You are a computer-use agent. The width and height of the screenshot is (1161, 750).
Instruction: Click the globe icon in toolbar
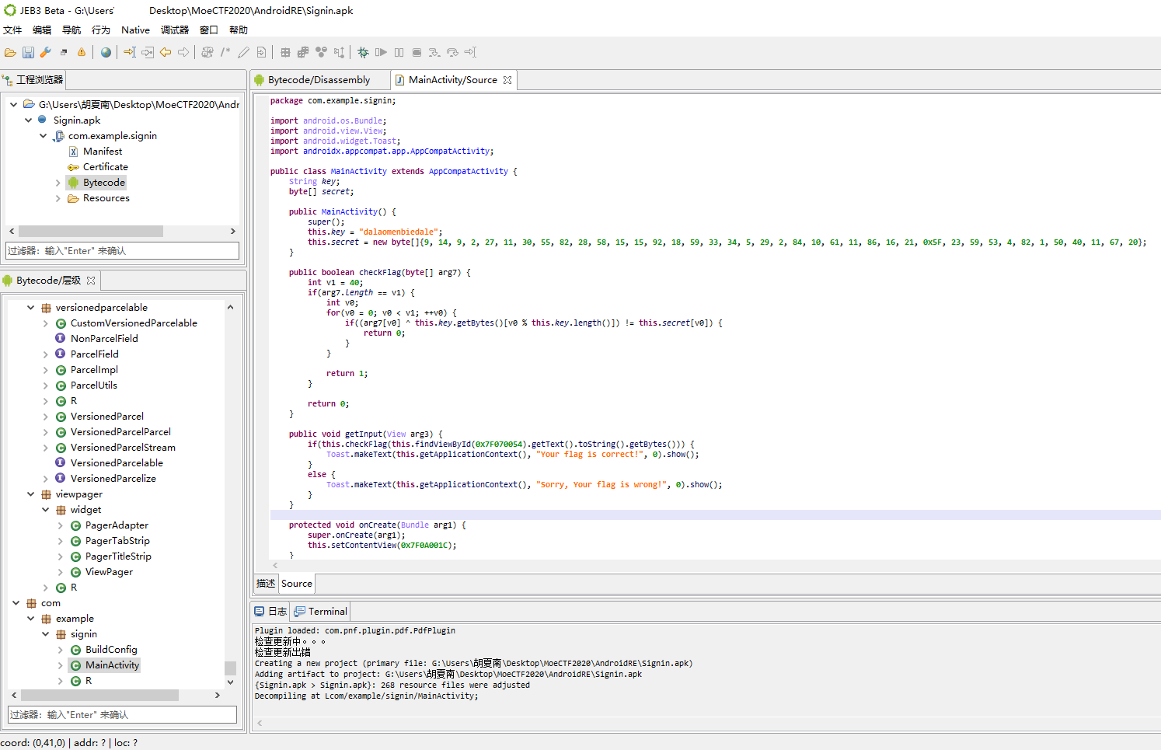(x=106, y=53)
